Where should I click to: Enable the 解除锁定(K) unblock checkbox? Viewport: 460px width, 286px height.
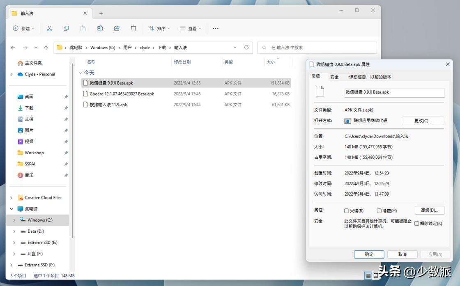(x=416, y=223)
